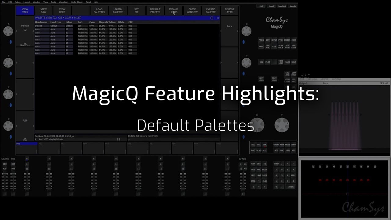Turn encoder wheel E
The image size is (391, 220).
tap(247, 31)
